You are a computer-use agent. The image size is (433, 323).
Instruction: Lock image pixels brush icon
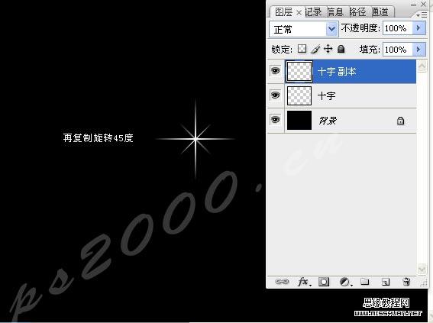(315, 49)
